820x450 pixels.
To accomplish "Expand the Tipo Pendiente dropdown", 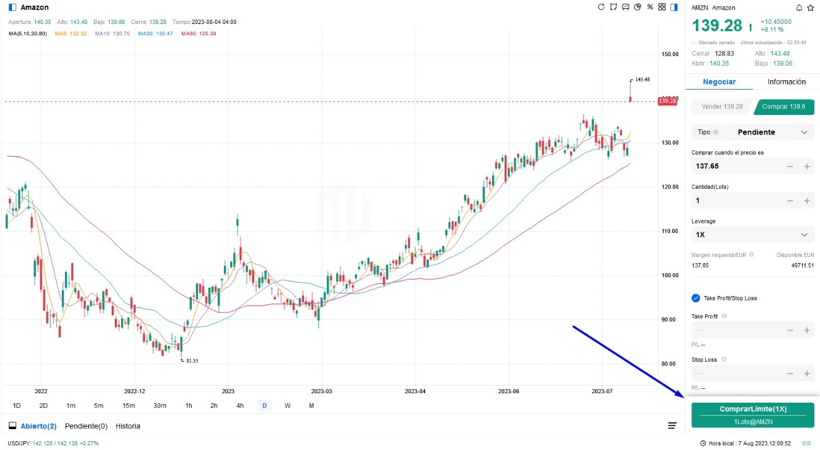I will (804, 133).
